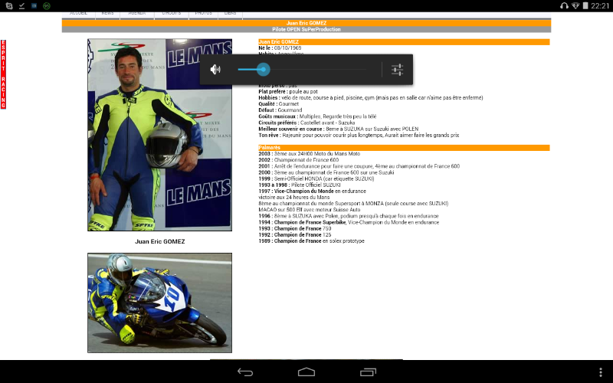613x383 pixels.
Task: Click the 2000 Suzuki championship entry
Action: point(326,172)
